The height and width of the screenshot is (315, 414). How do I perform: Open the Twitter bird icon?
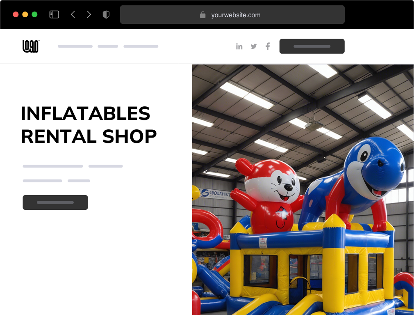[x=254, y=46]
